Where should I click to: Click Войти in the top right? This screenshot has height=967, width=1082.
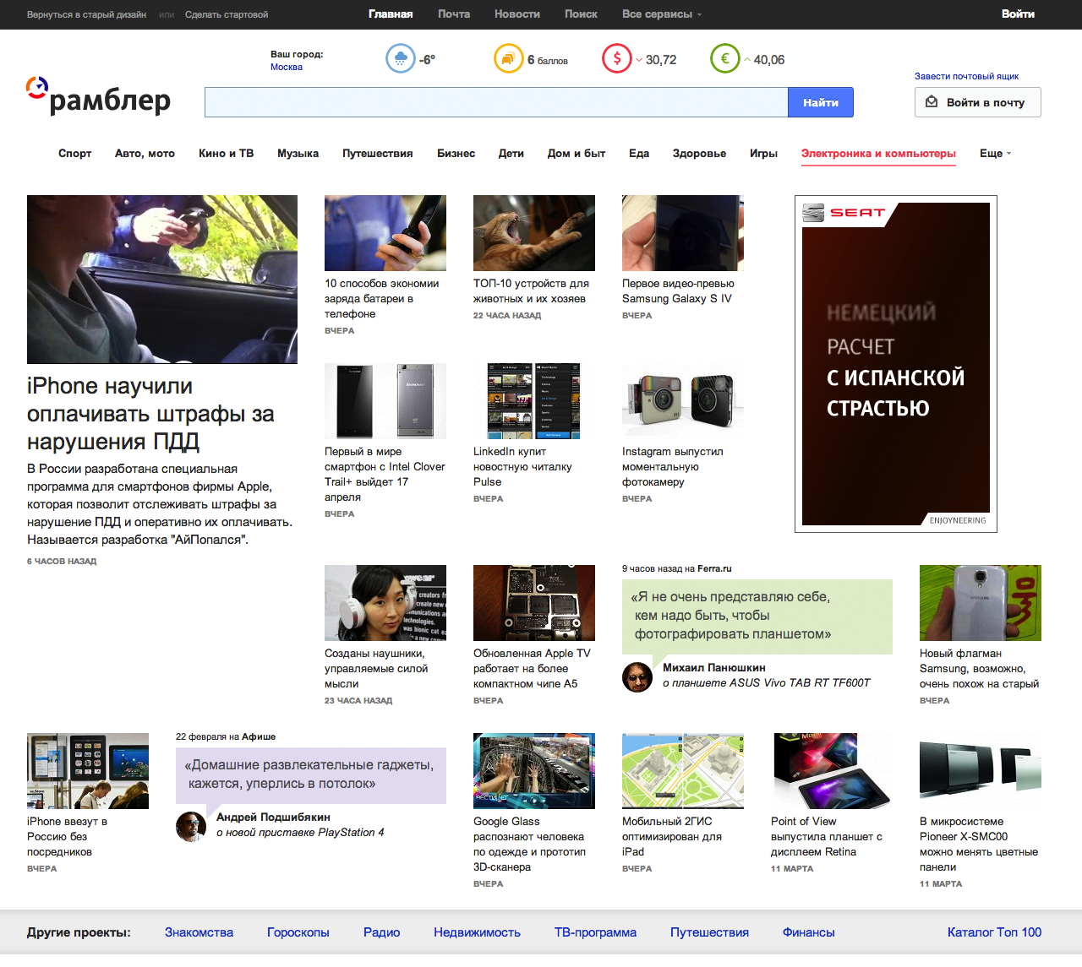pos(1018,14)
